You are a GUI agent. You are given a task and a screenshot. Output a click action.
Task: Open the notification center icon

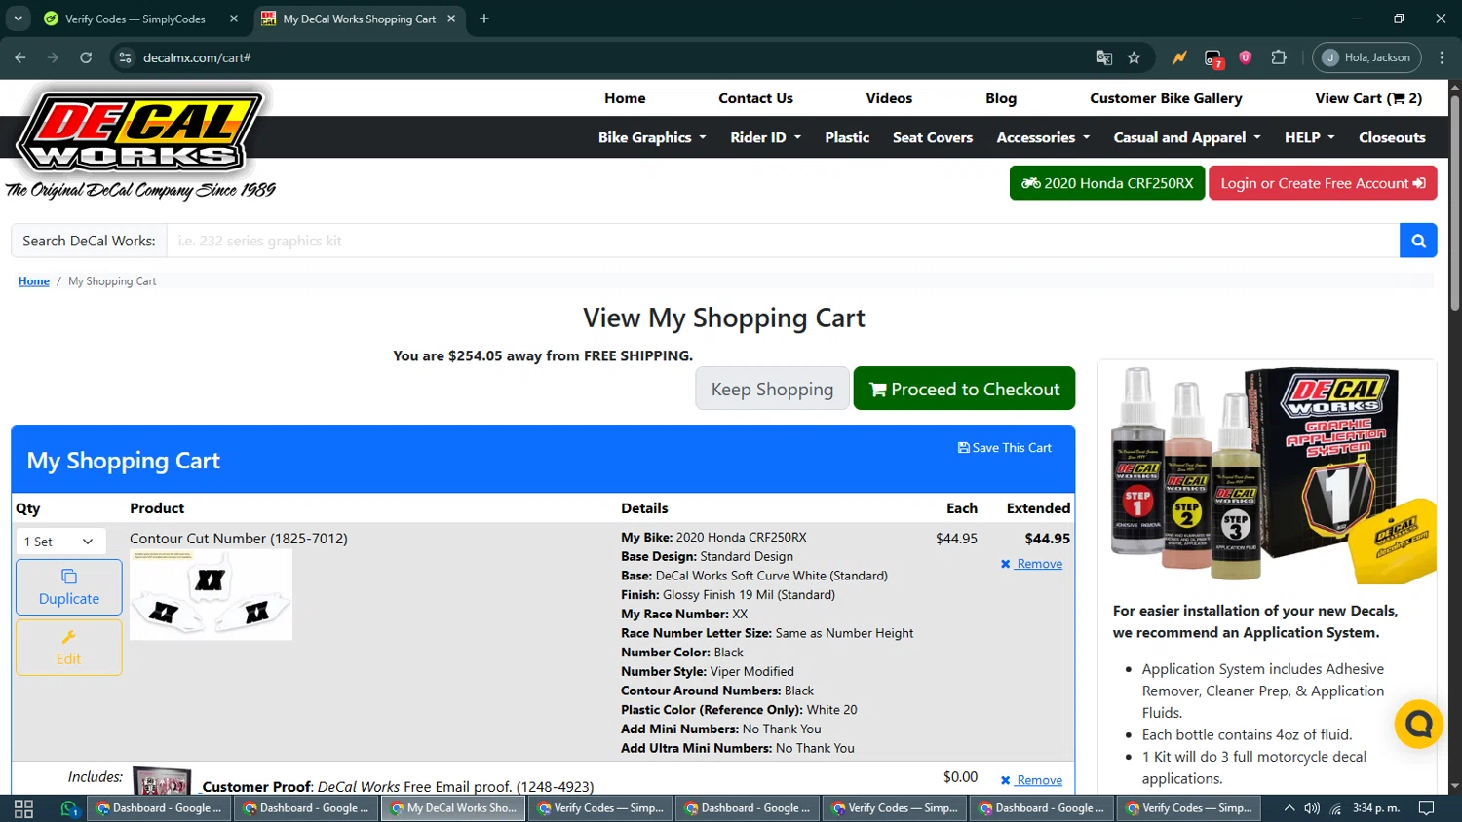[1426, 808]
